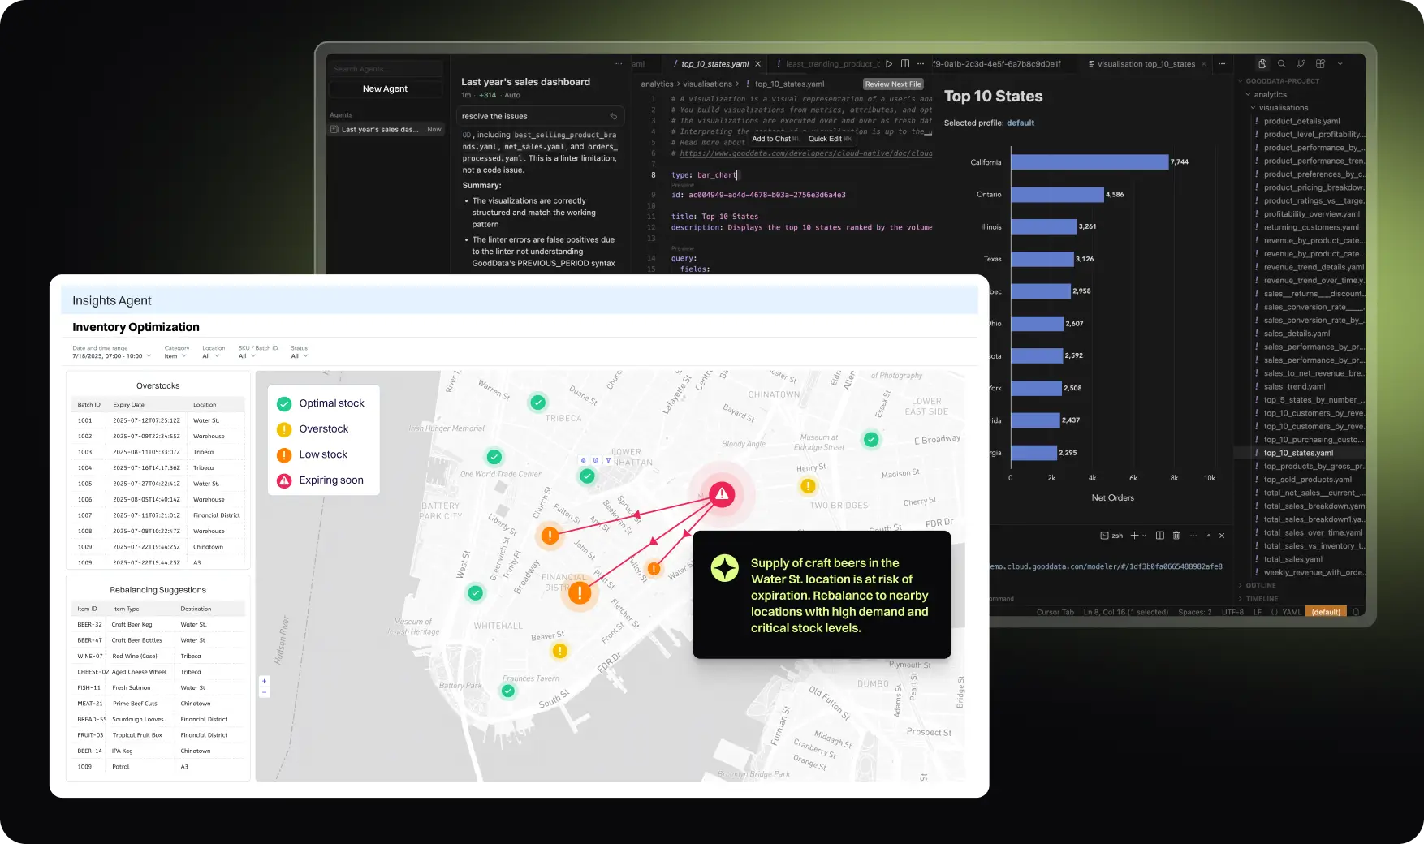Kill terminal with the trash icon
1424x844 pixels.
(x=1176, y=536)
